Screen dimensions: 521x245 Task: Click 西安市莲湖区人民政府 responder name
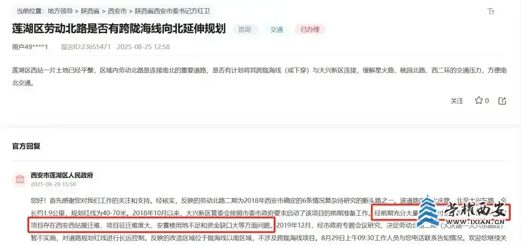pyautogui.click(x=62, y=175)
